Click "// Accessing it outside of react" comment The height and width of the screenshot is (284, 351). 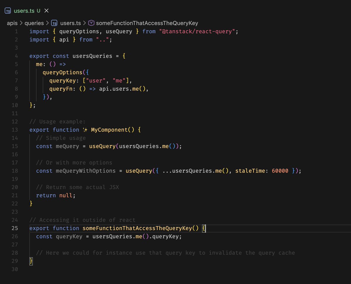pyautogui.click(x=82, y=220)
